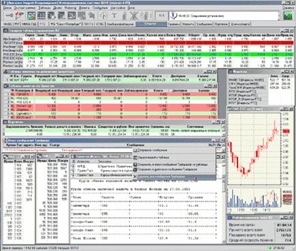This screenshot has height=251, width=296.
Task: Click the green icon at toolbar's far right
Action: pos(288,16)
